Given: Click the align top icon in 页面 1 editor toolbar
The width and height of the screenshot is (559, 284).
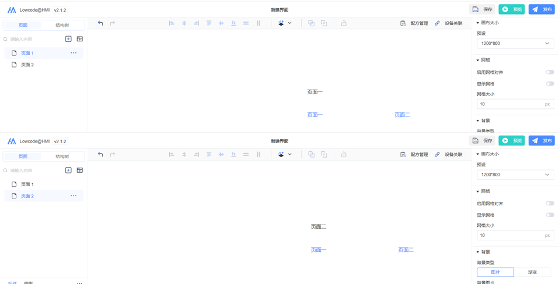Looking at the screenshot, I should point(209,23).
